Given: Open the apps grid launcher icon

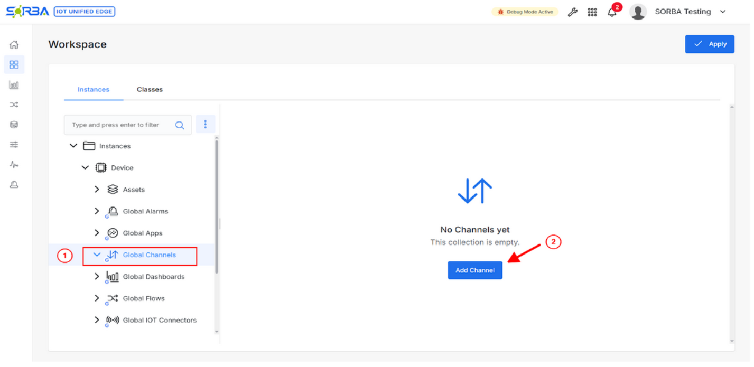Looking at the screenshot, I should pyautogui.click(x=592, y=12).
